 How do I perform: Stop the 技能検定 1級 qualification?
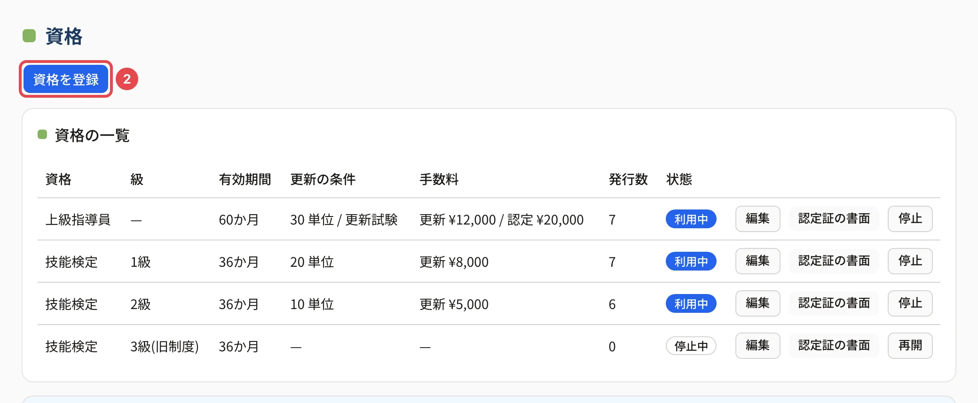click(x=910, y=261)
